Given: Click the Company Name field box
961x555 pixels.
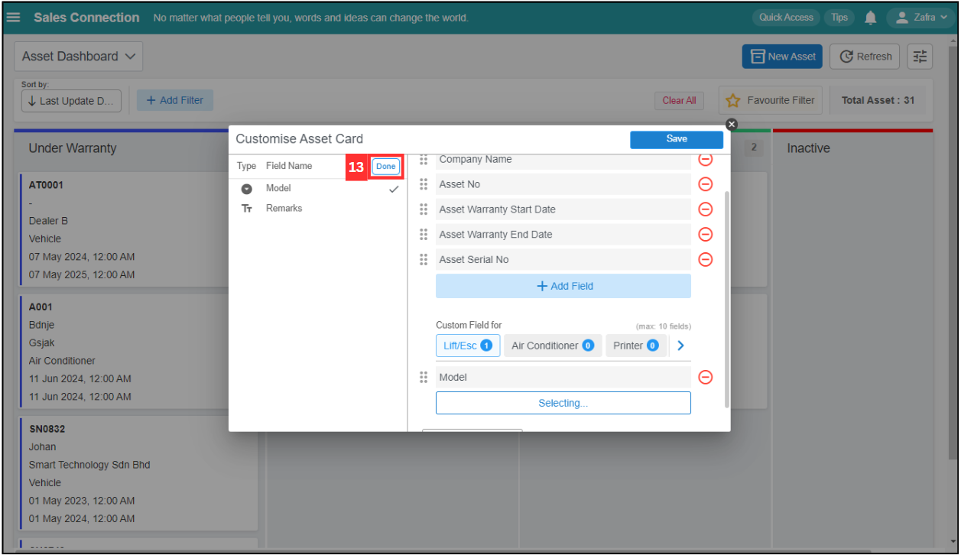Looking at the screenshot, I should [563, 161].
